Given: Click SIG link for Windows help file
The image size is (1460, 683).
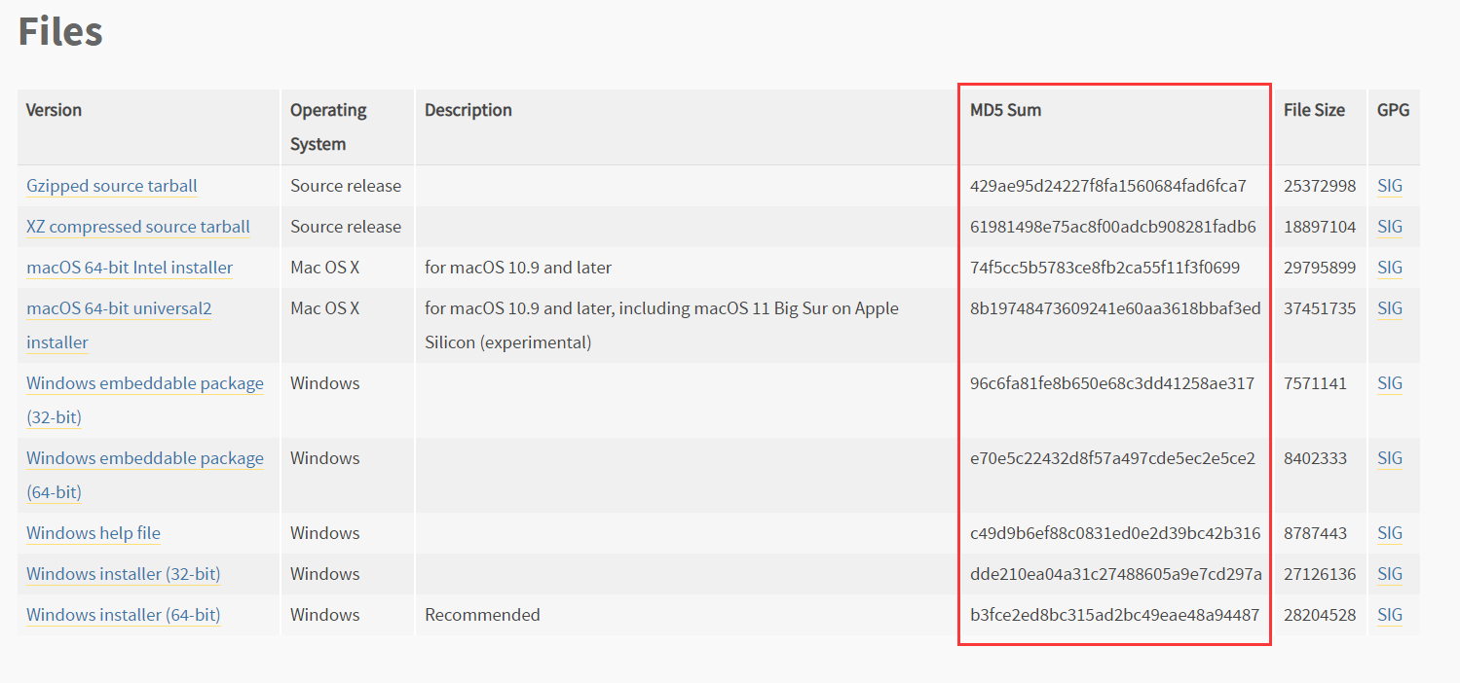Looking at the screenshot, I should 1390,533.
